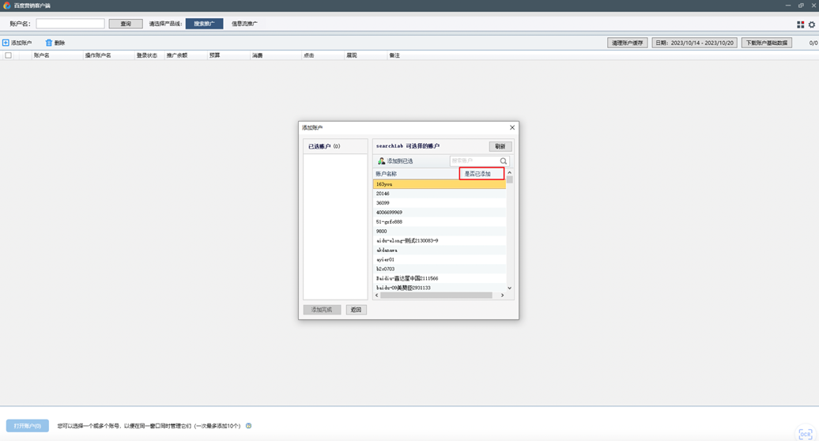Click the search magnifier in the dialog
The width and height of the screenshot is (819, 441).
click(503, 161)
